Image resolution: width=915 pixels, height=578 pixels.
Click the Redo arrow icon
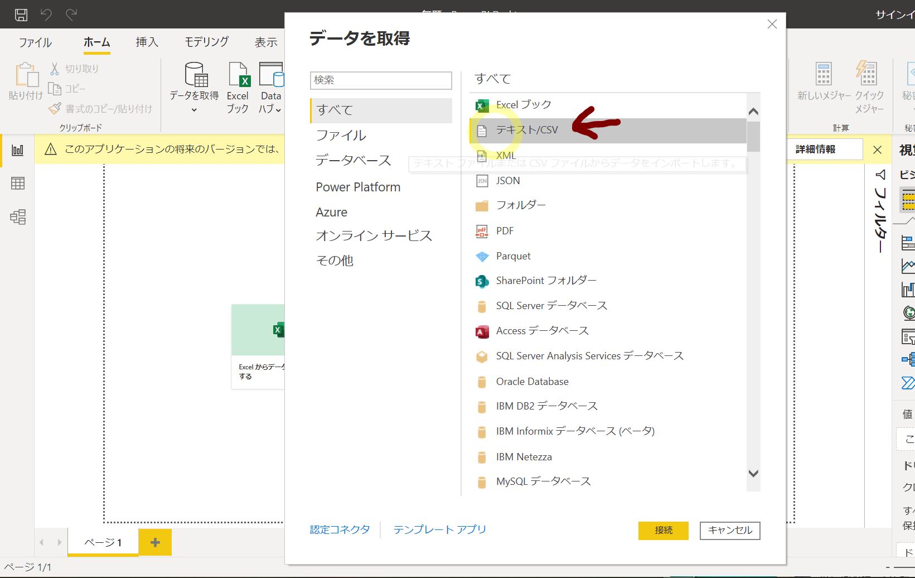[71, 15]
